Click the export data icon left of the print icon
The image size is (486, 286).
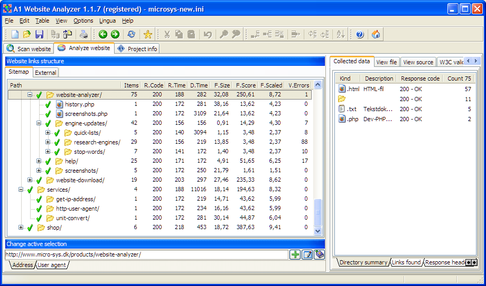click(x=68, y=34)
